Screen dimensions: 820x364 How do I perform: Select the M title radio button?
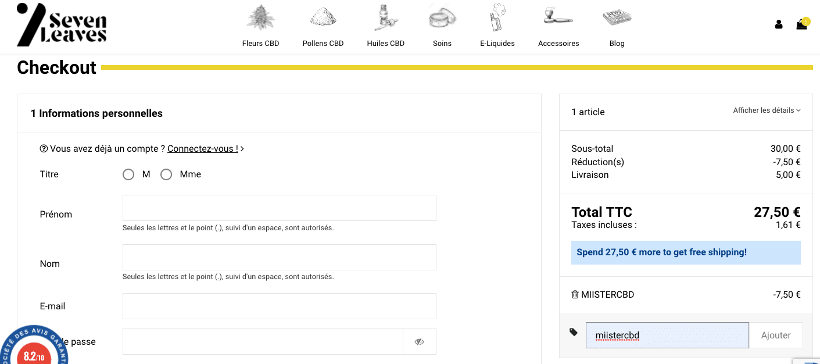(128, 174)
